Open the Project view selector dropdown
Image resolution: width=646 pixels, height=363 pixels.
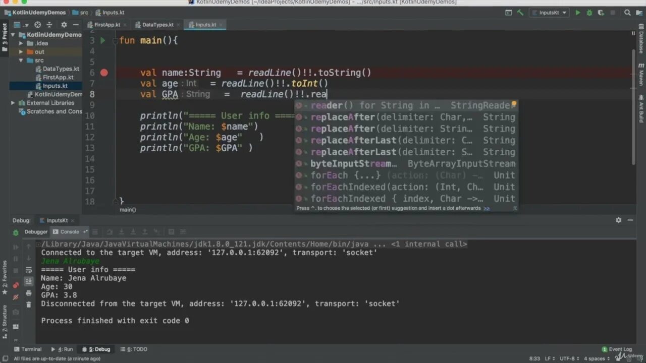click(21, 24)
